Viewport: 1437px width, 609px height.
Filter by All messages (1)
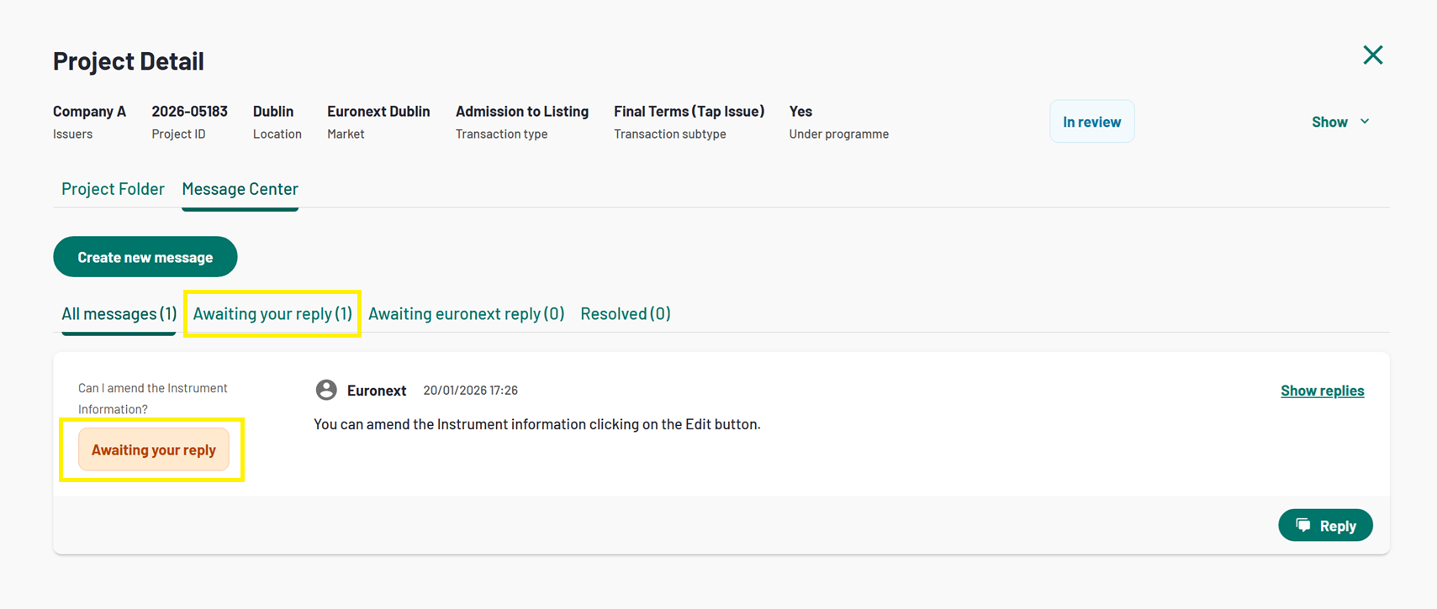click(x=119, y=313)
